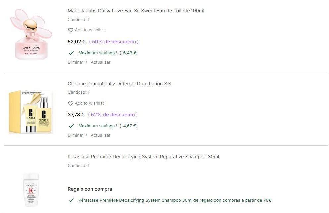Click the 52% de descuento label

(x=113, y=115)
